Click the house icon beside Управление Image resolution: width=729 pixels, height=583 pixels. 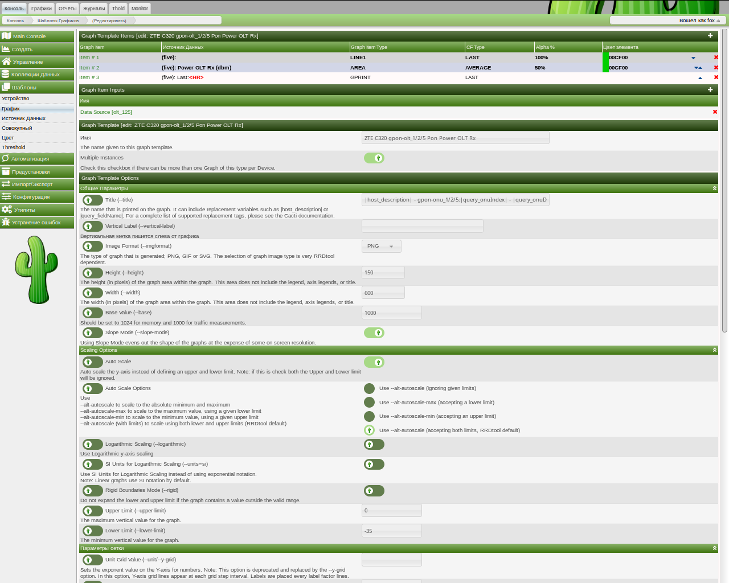pos(6,61)
